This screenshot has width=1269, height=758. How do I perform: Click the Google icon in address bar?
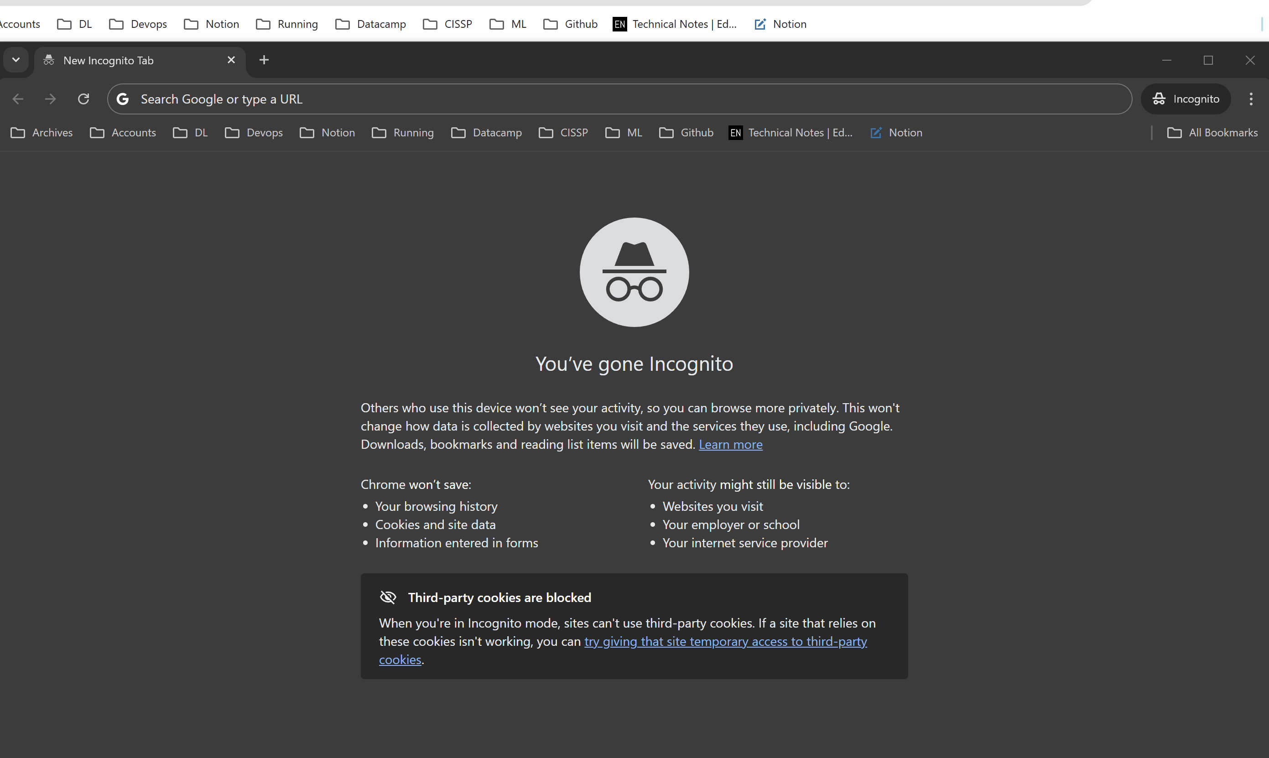pyautogui.click(x=123, y=99)
